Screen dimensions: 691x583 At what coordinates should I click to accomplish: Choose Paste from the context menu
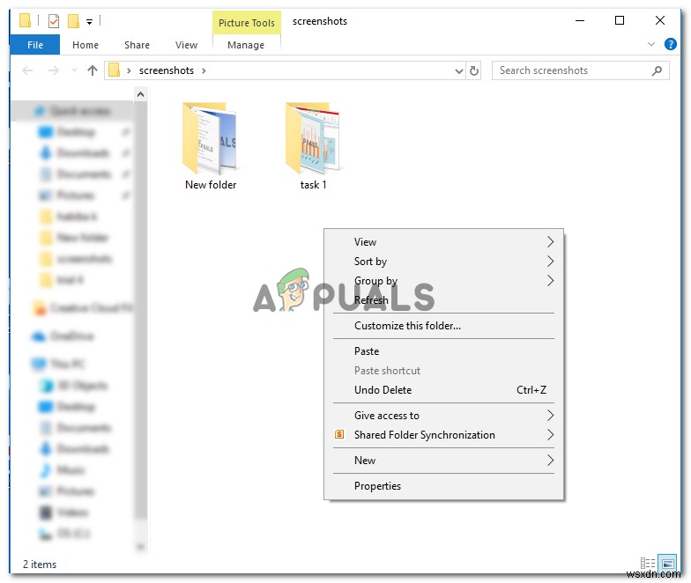pos(443,351)
